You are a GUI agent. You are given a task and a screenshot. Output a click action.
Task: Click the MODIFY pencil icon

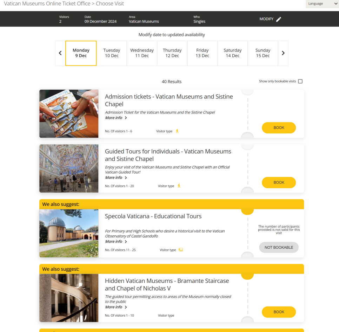coord(279,19)
